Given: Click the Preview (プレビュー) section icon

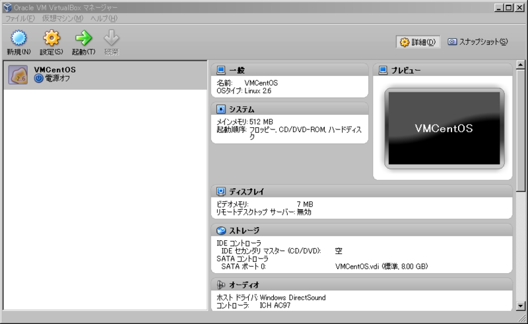Looking at the screenshot, I should pyautogui.click(x=383, y=70).
